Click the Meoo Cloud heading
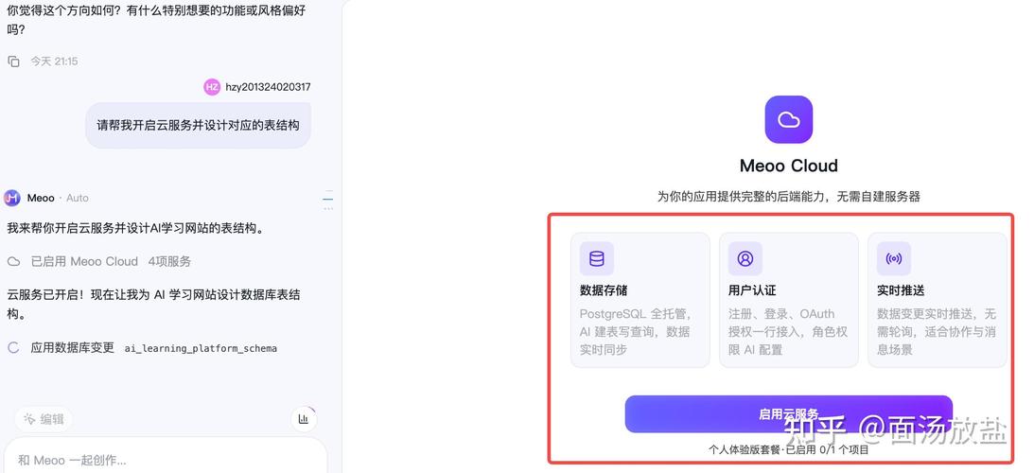Image resolution: width=1034 pixels, height=473 pixels. [789, 166]
